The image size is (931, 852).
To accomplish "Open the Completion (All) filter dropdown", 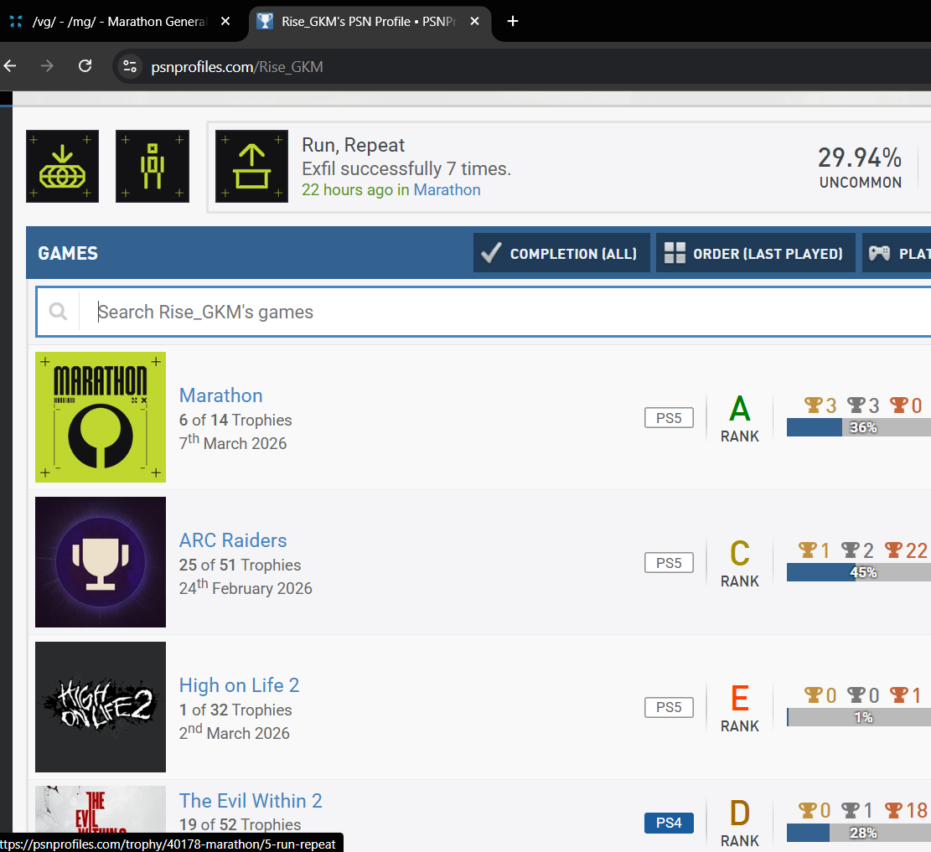I will click(x=561, y=253).
